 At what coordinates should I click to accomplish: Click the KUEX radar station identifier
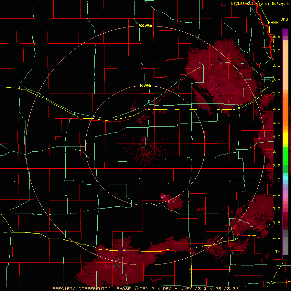(187, 289)
